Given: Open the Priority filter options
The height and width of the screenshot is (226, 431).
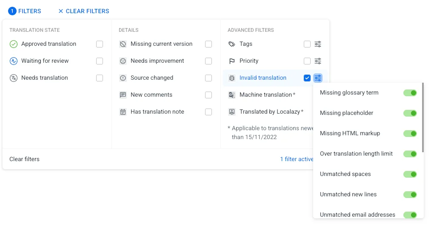Looking at the screenshot, I should 318,61.
